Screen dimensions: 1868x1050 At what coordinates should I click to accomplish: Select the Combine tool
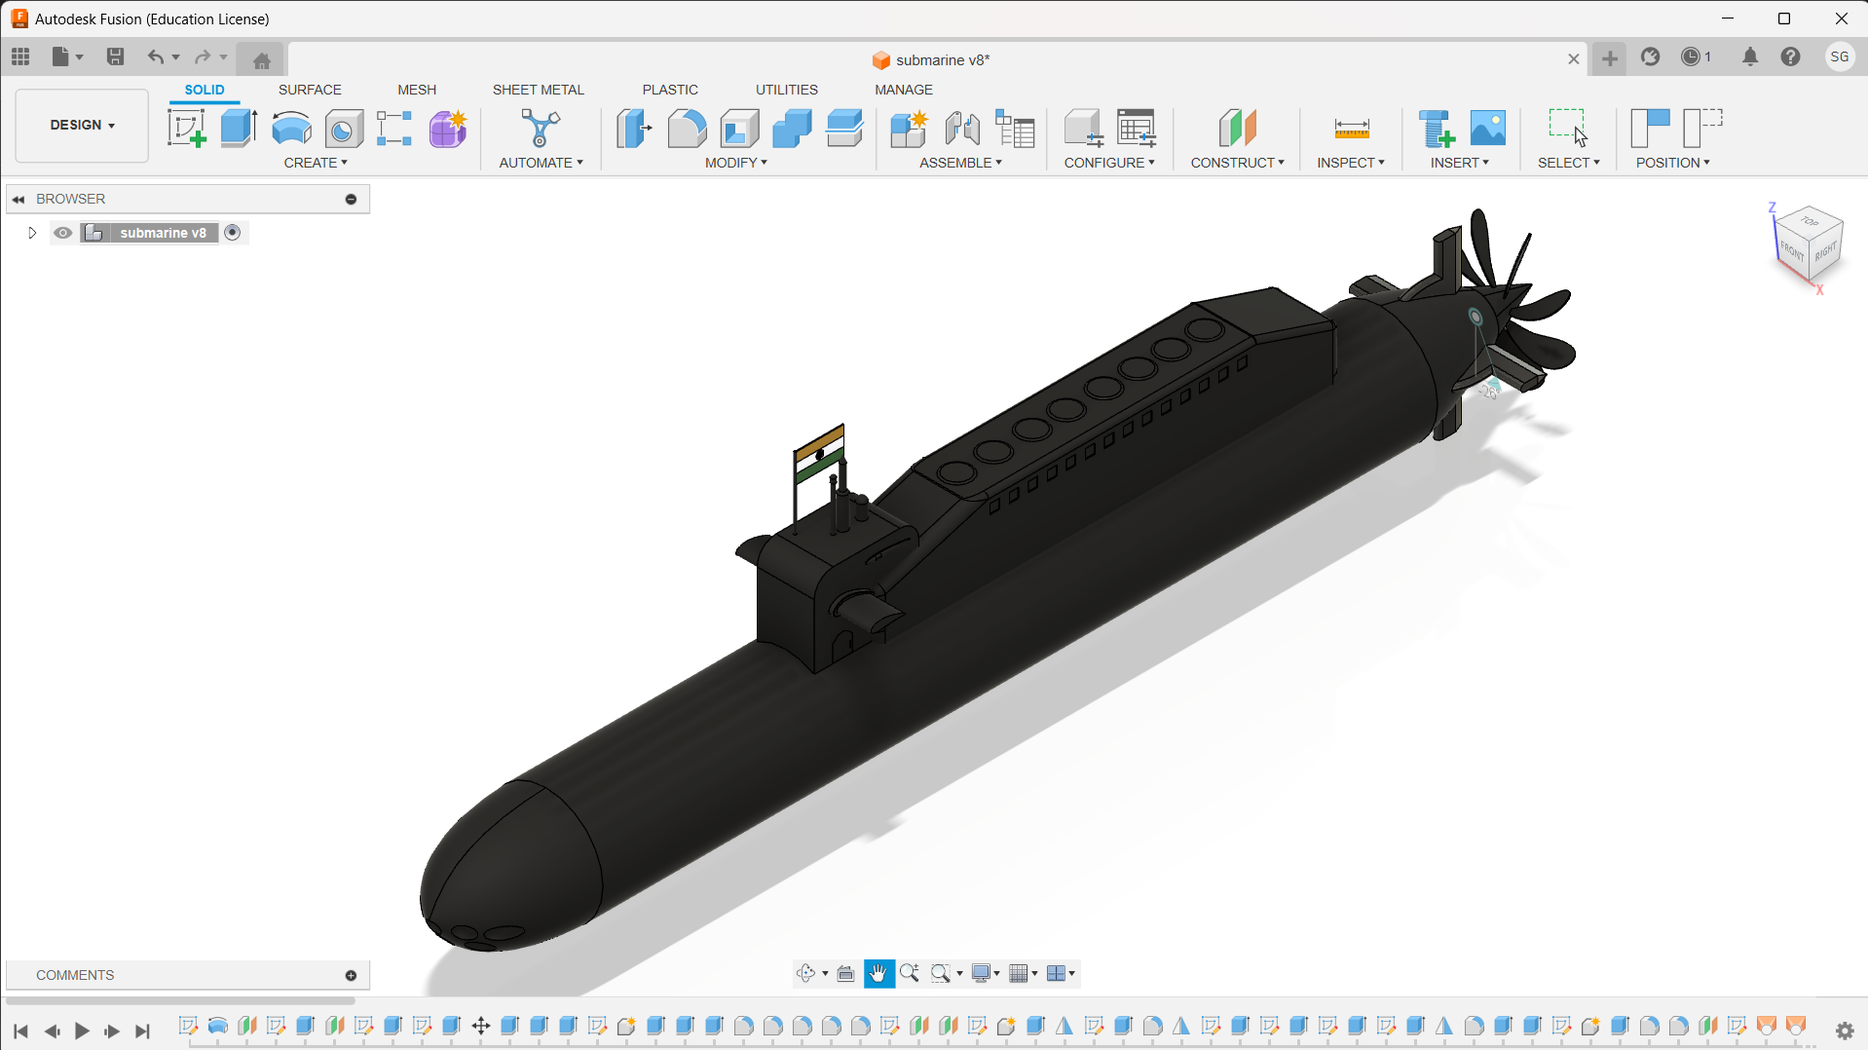click(x=792, y=128)
